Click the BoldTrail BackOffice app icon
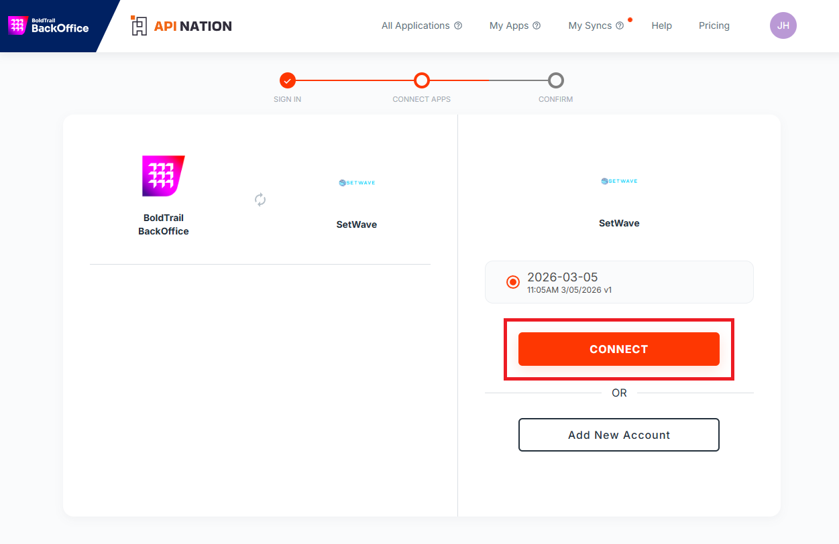The image size is (839, 544). click(163, 176)
